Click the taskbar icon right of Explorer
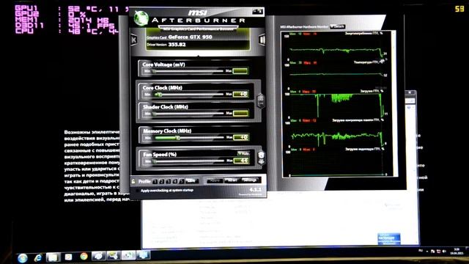 pyautogui.click(x=68, y=257)
